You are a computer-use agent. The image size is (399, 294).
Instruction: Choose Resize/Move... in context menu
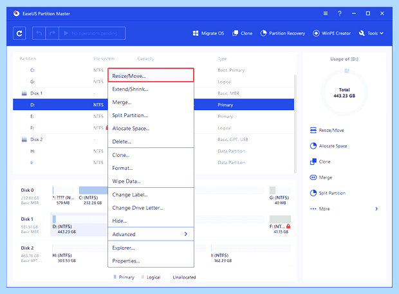tap(151, 76)
